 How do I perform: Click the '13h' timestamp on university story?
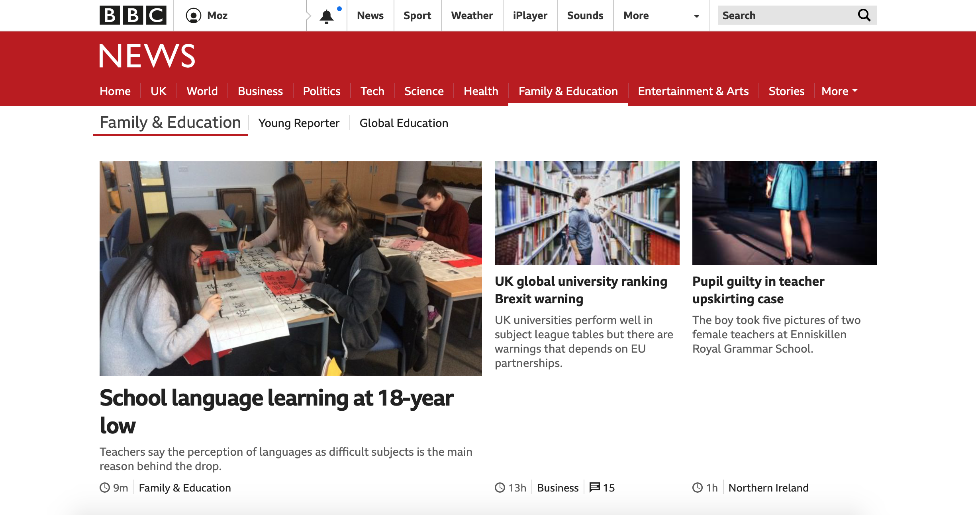pyautogui.click(x=517, y=488)
